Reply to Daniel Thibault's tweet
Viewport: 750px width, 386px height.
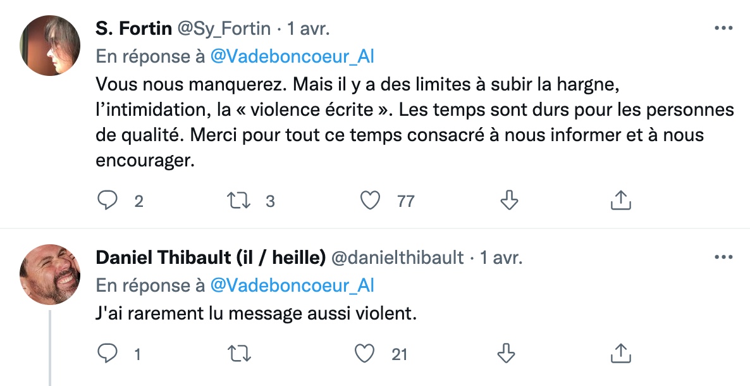coord(107,354)
